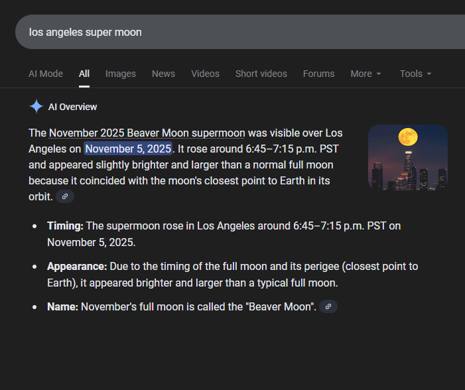Image resolution: width=465 pixels, height=390 pixels.
Task: Show Short videos results
Action: pos(261,74)
